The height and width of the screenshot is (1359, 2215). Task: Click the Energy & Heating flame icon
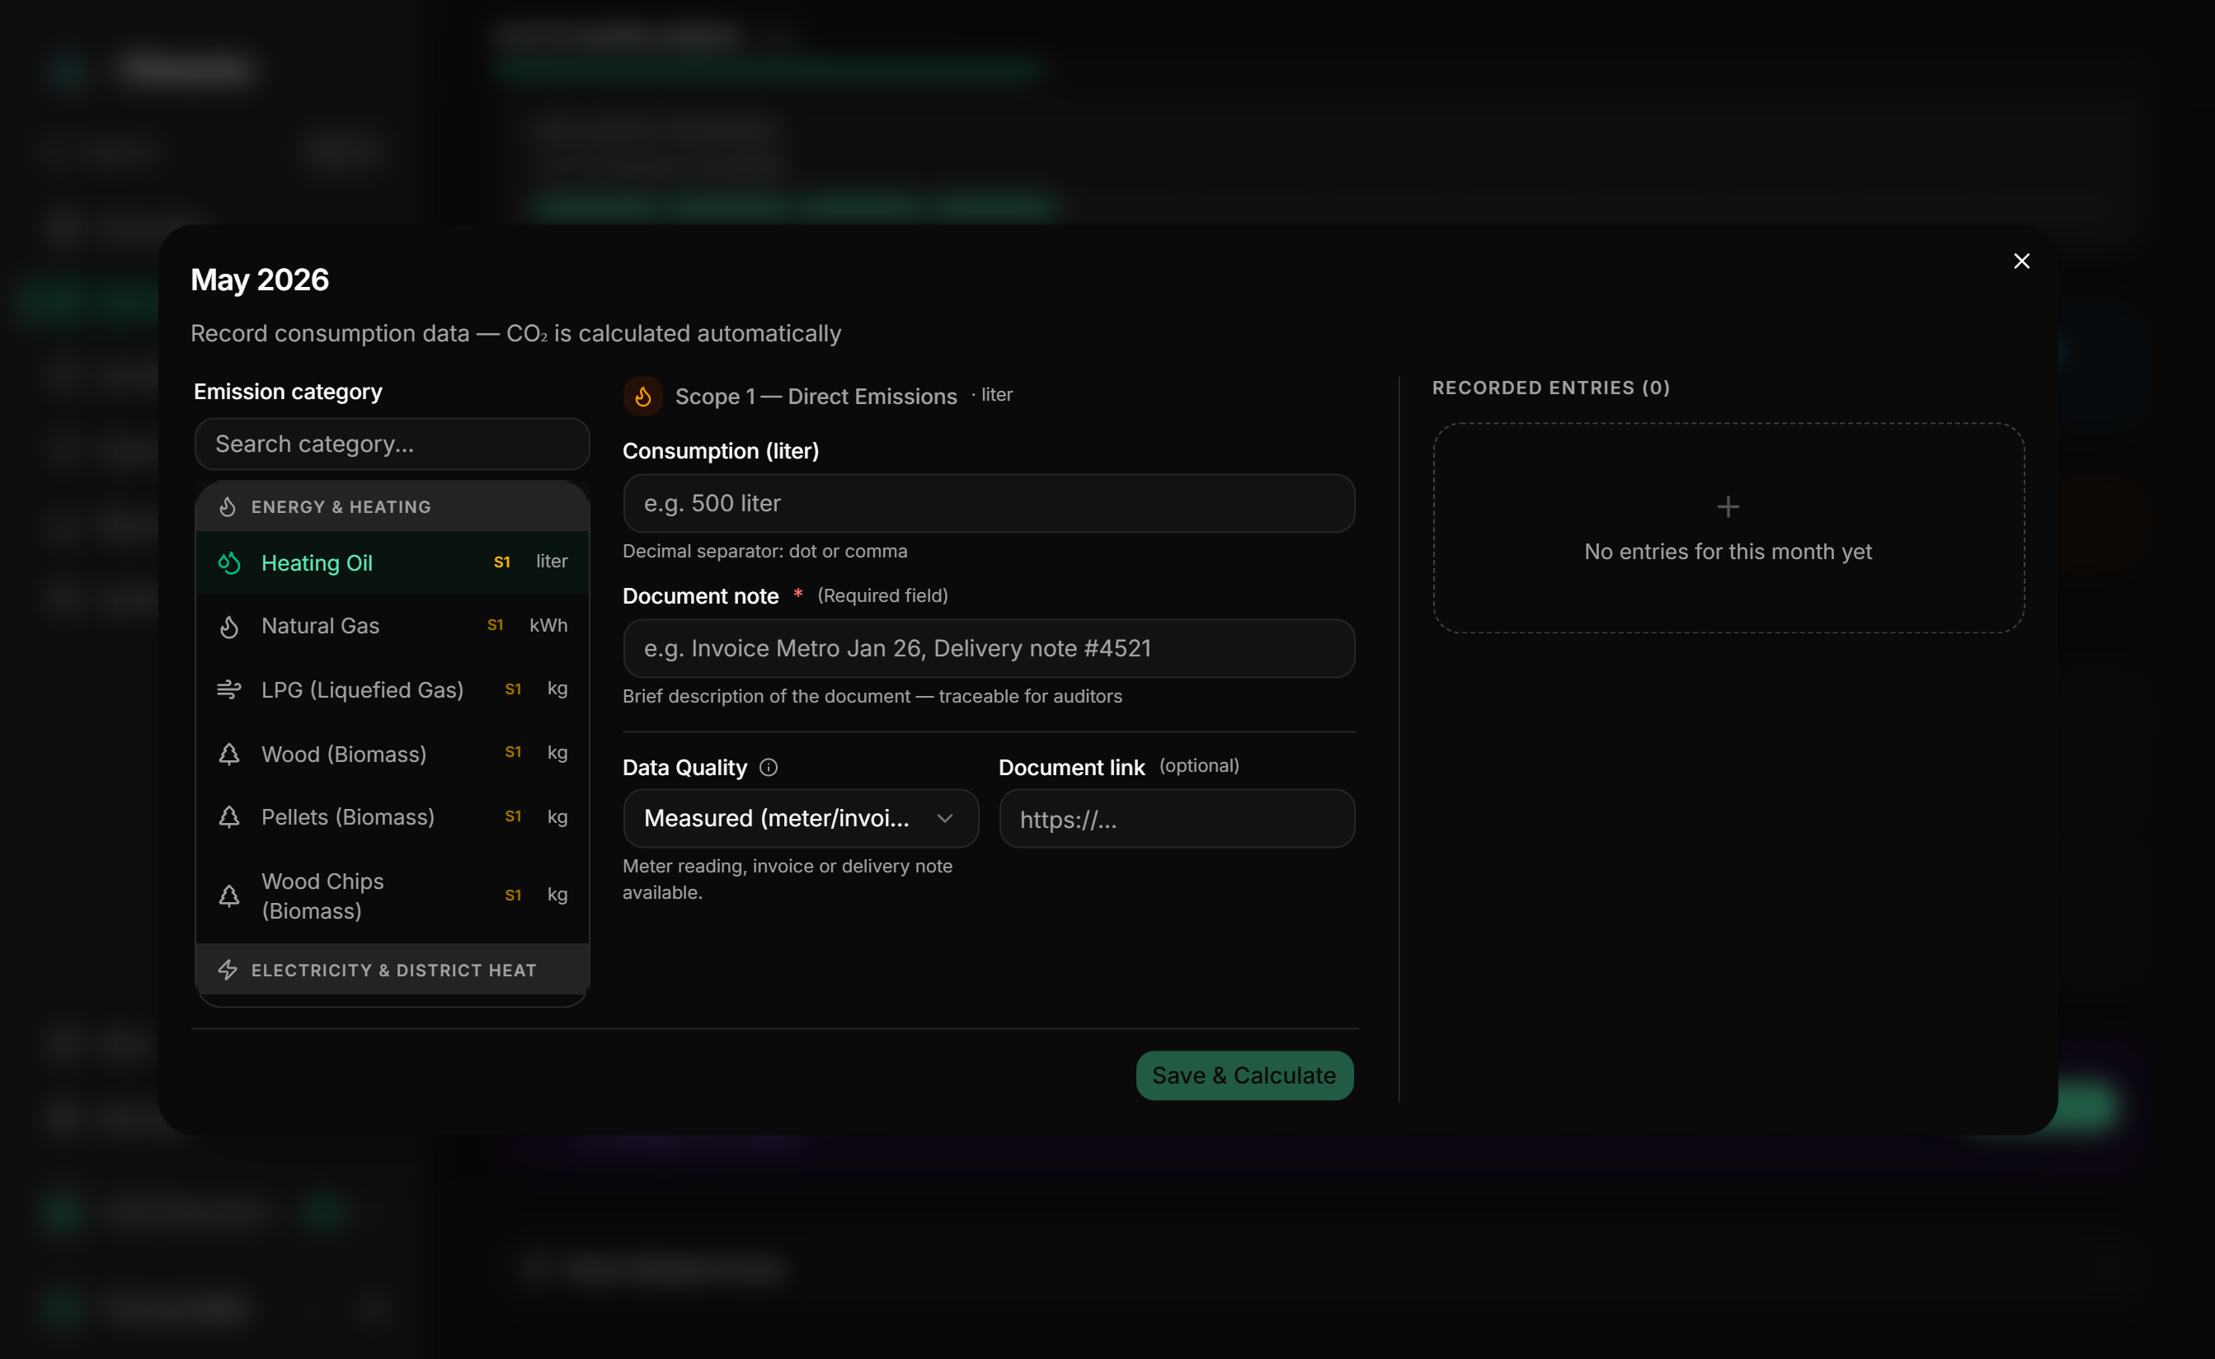(228, 507)
